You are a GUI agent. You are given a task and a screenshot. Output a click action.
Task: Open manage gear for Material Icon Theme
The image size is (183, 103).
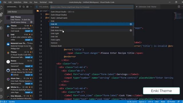31,48
